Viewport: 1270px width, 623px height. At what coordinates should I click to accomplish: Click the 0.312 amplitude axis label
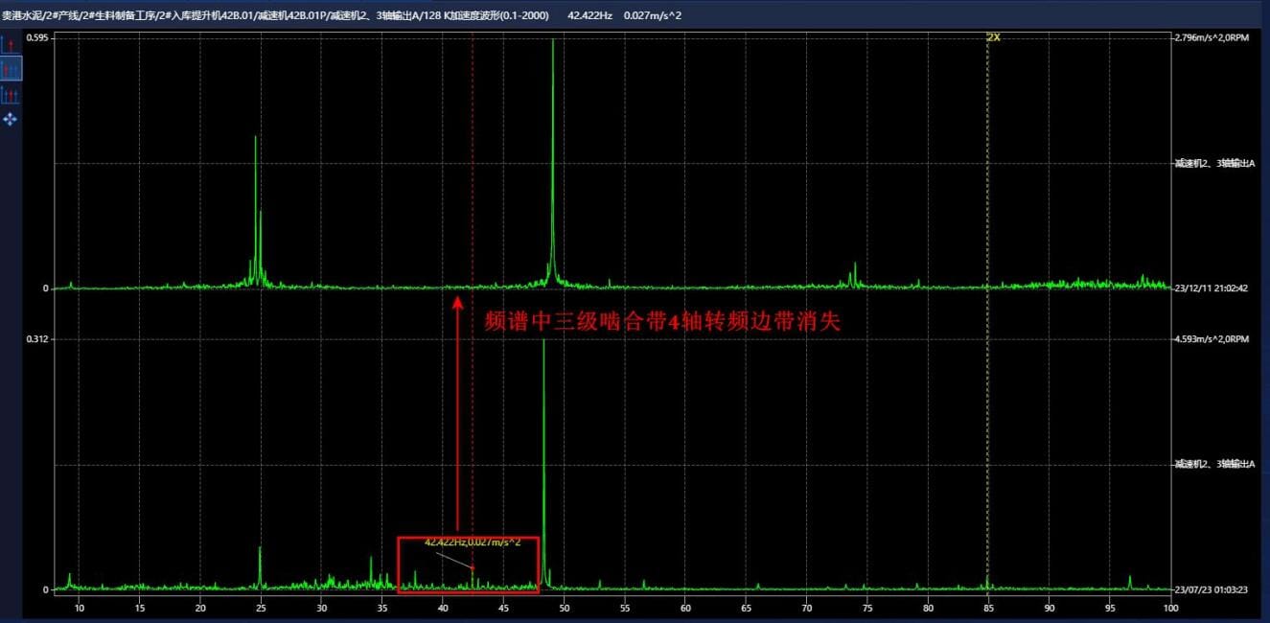click(x=37, y=338)
